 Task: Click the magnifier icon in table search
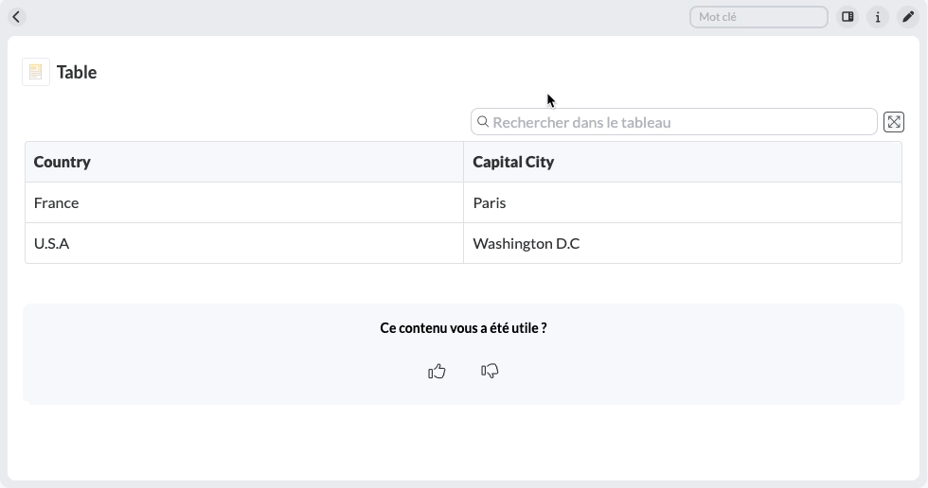(483, 122)
